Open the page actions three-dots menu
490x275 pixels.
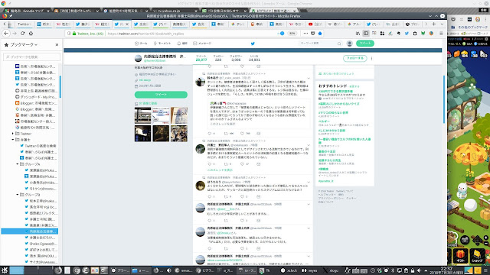[305, 34]
